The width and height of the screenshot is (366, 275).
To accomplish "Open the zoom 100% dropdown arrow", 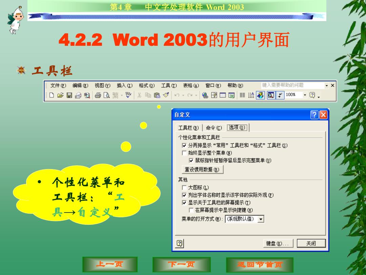I will pyautogui.click(x=305, y=95).
